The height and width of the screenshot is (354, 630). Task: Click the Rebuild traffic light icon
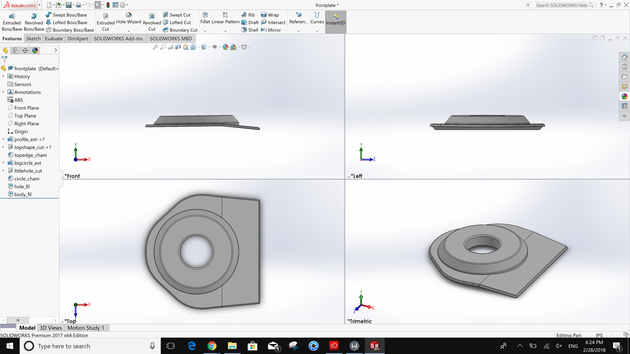(108, 5)
